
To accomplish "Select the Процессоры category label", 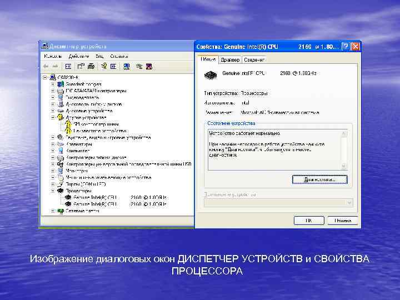I will click(78, 191).
